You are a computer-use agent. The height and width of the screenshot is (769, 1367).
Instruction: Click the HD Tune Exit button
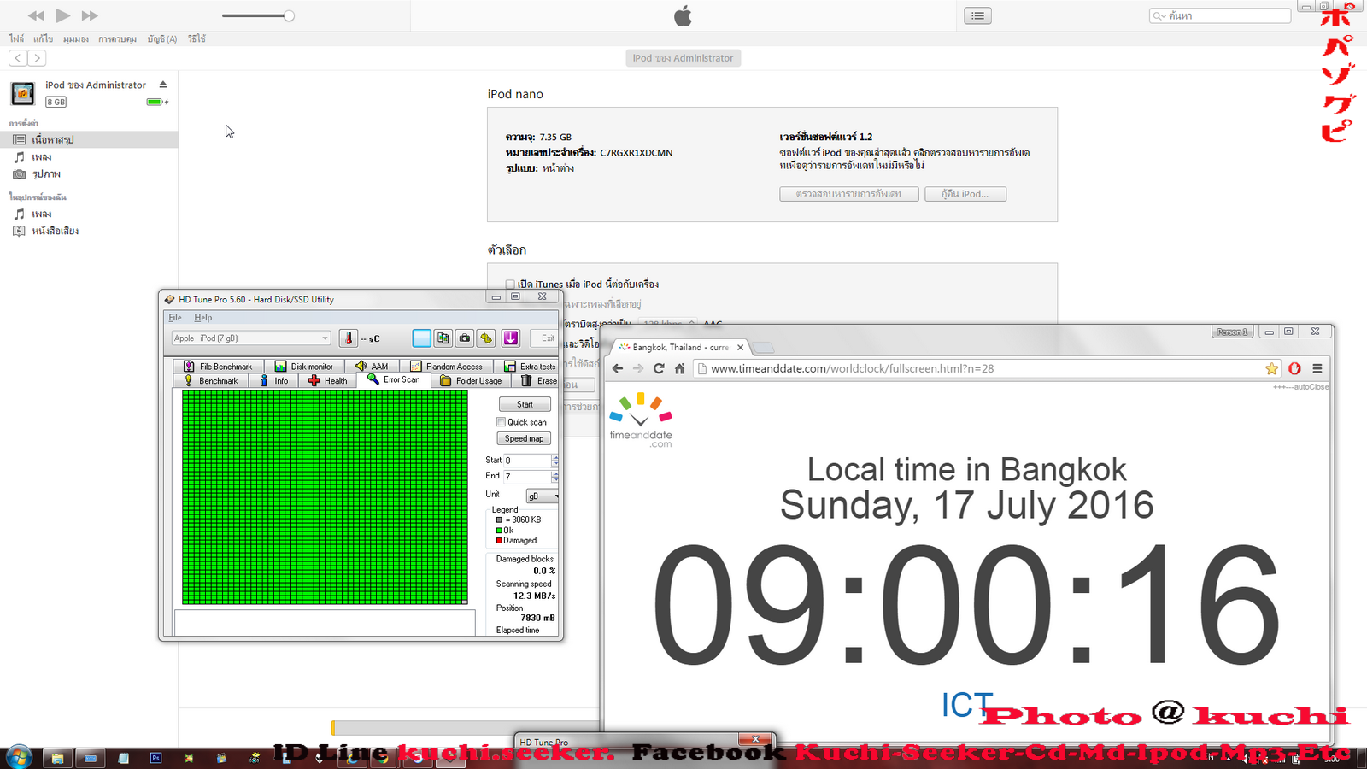pyautogui.click(x=544, y=338)
